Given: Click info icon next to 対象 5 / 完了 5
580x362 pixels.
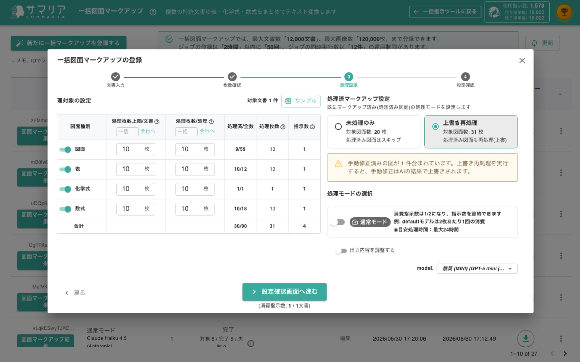Looking at the screenshot, I should coord(251,344).
